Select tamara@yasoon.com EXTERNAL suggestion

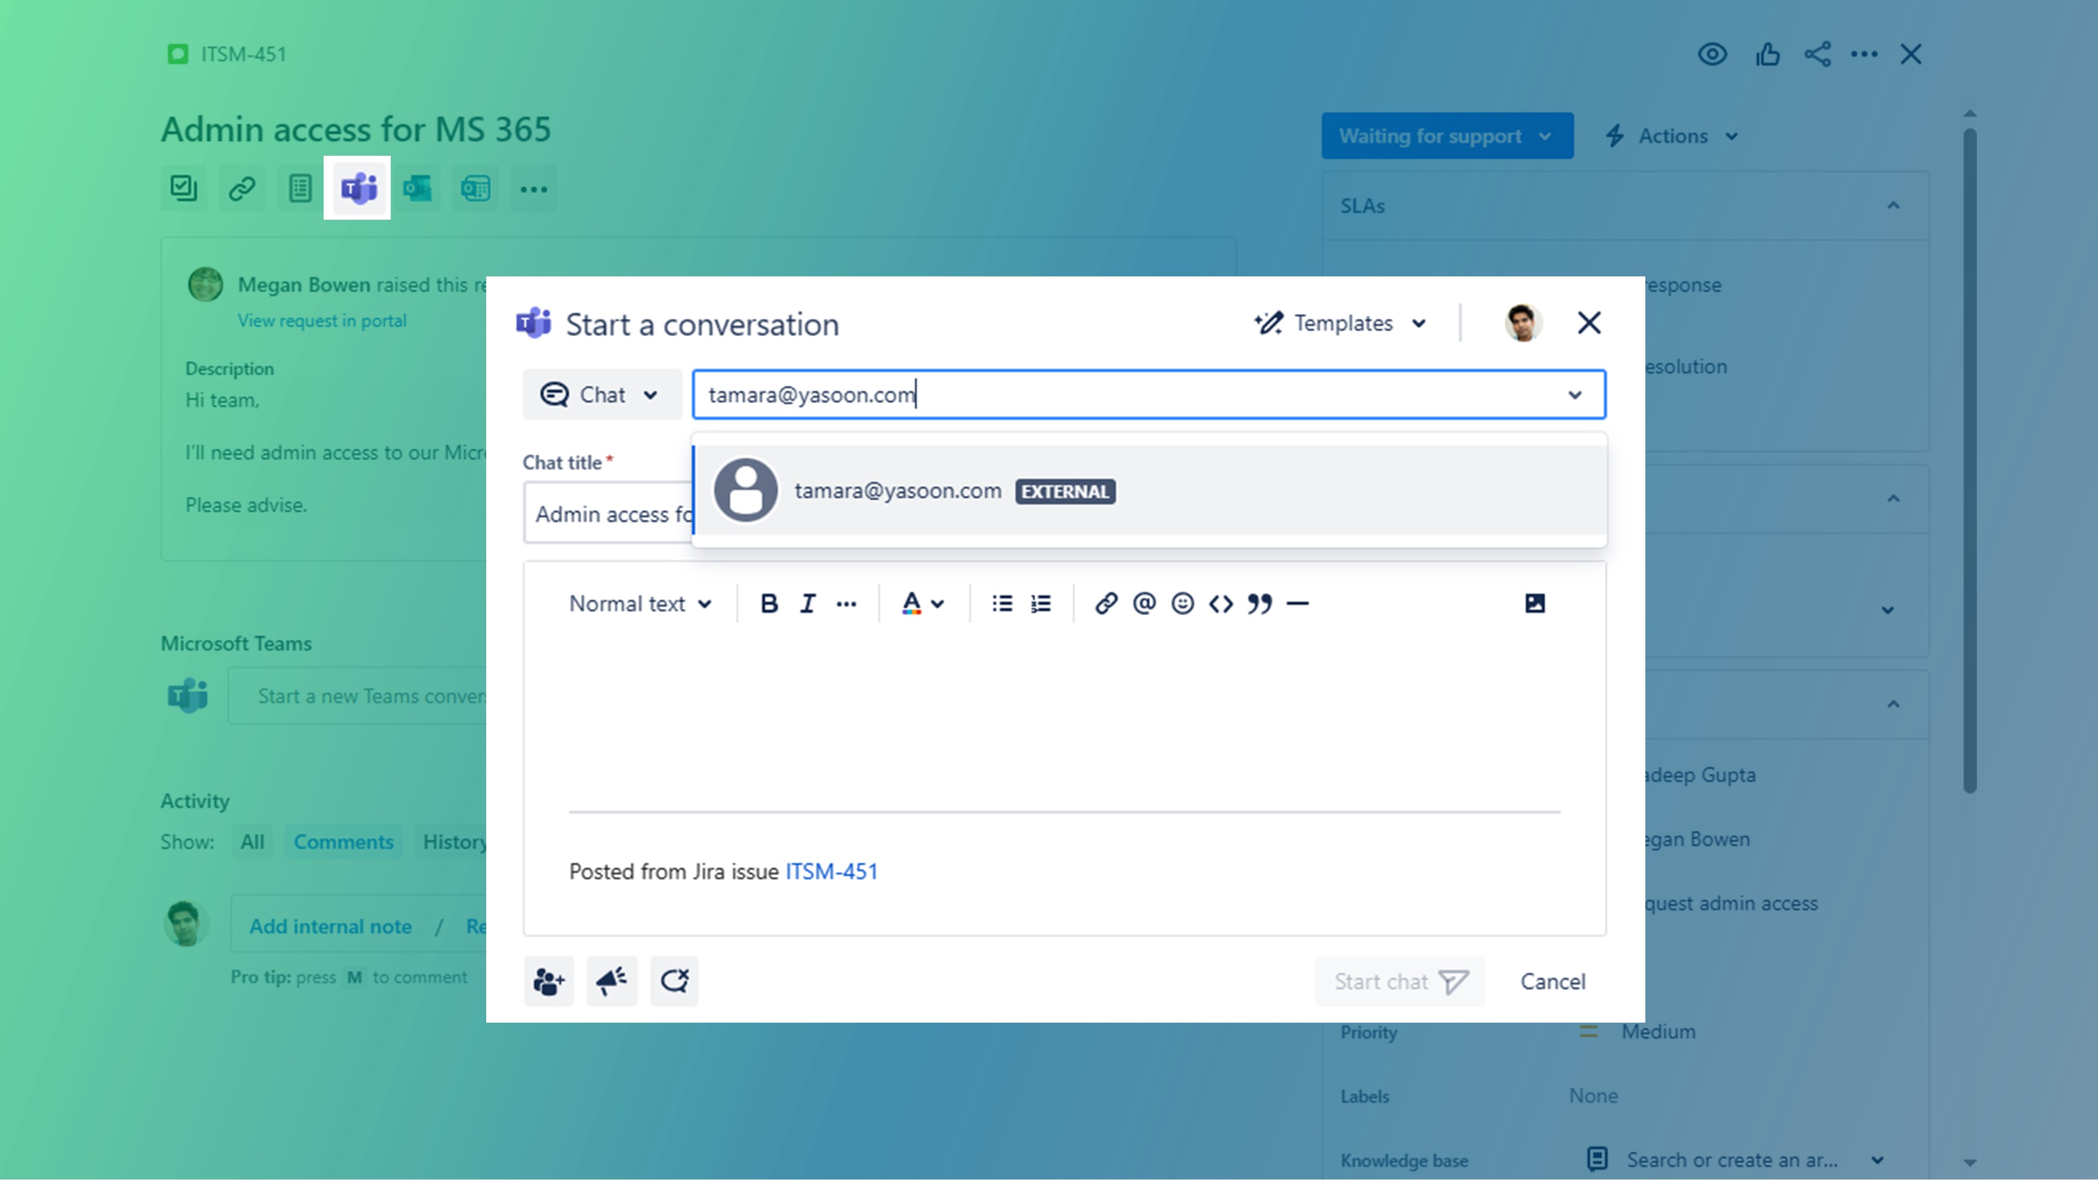[1150, 490]
